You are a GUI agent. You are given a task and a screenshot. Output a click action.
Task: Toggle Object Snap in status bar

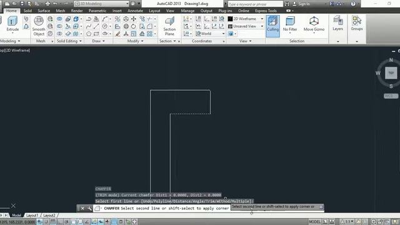click(x=74, y=222)
